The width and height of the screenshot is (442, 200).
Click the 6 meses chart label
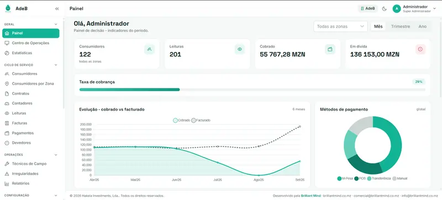tap(298, 109)
